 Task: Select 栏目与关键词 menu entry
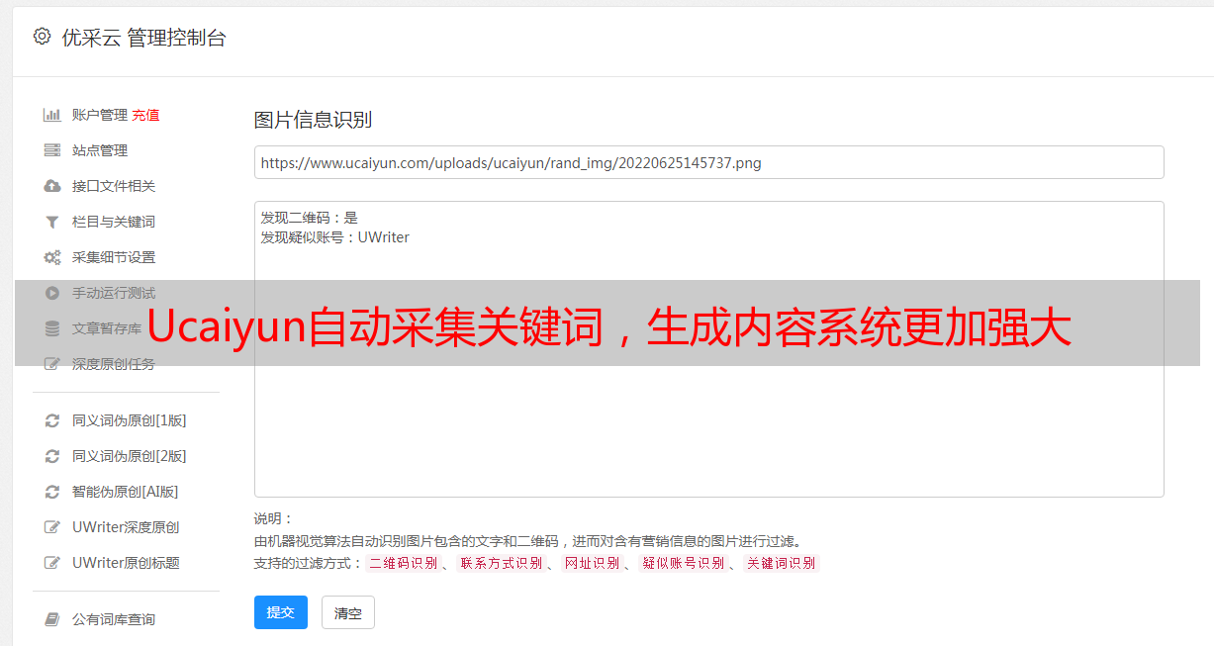pyautogui.click(x=114, y=222)
